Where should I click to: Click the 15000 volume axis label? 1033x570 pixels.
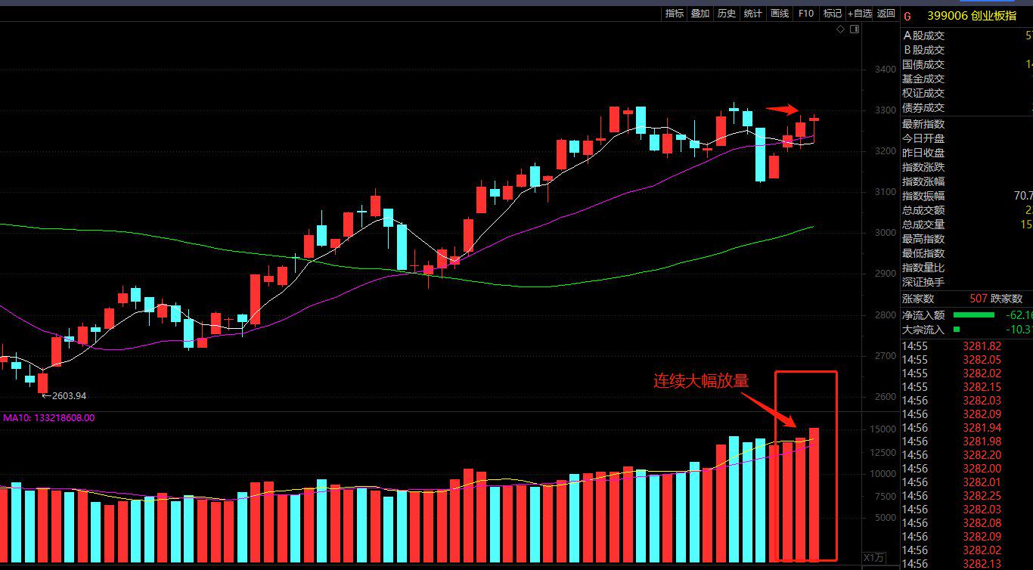(x=883, y=429)
